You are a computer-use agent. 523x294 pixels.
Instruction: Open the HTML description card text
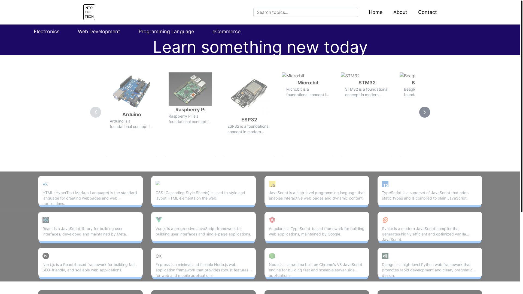click(x=90, y=198)
